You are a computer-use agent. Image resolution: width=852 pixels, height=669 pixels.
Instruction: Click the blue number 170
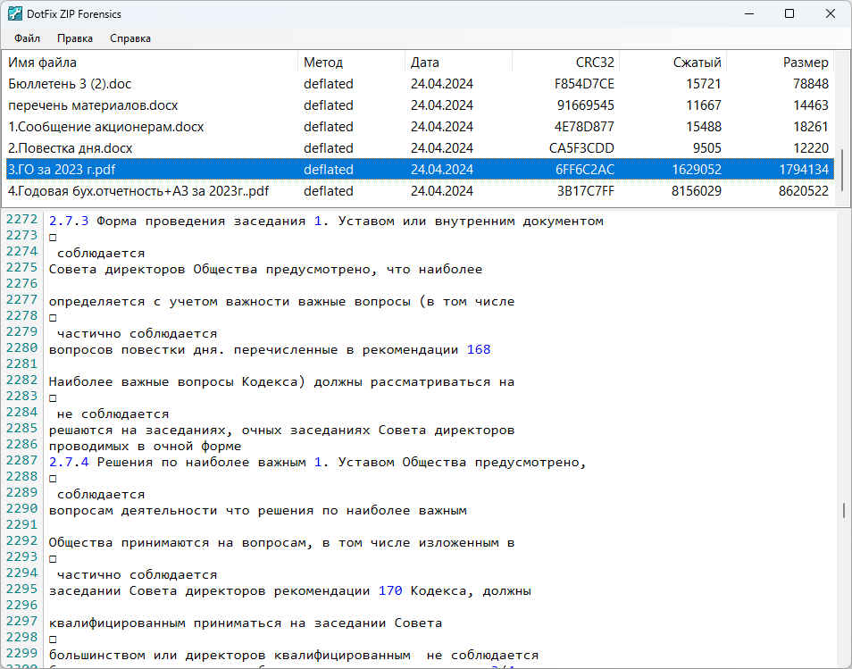click(390, 590)
